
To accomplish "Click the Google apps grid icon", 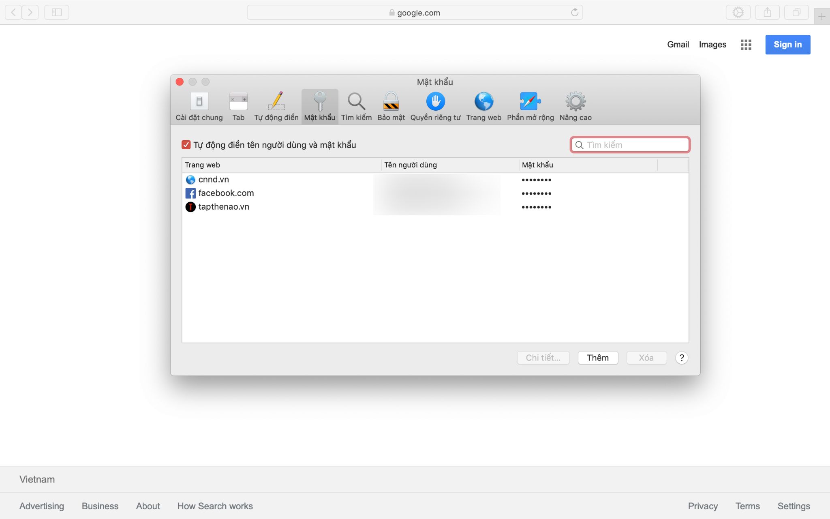I will tap(746, 45).
